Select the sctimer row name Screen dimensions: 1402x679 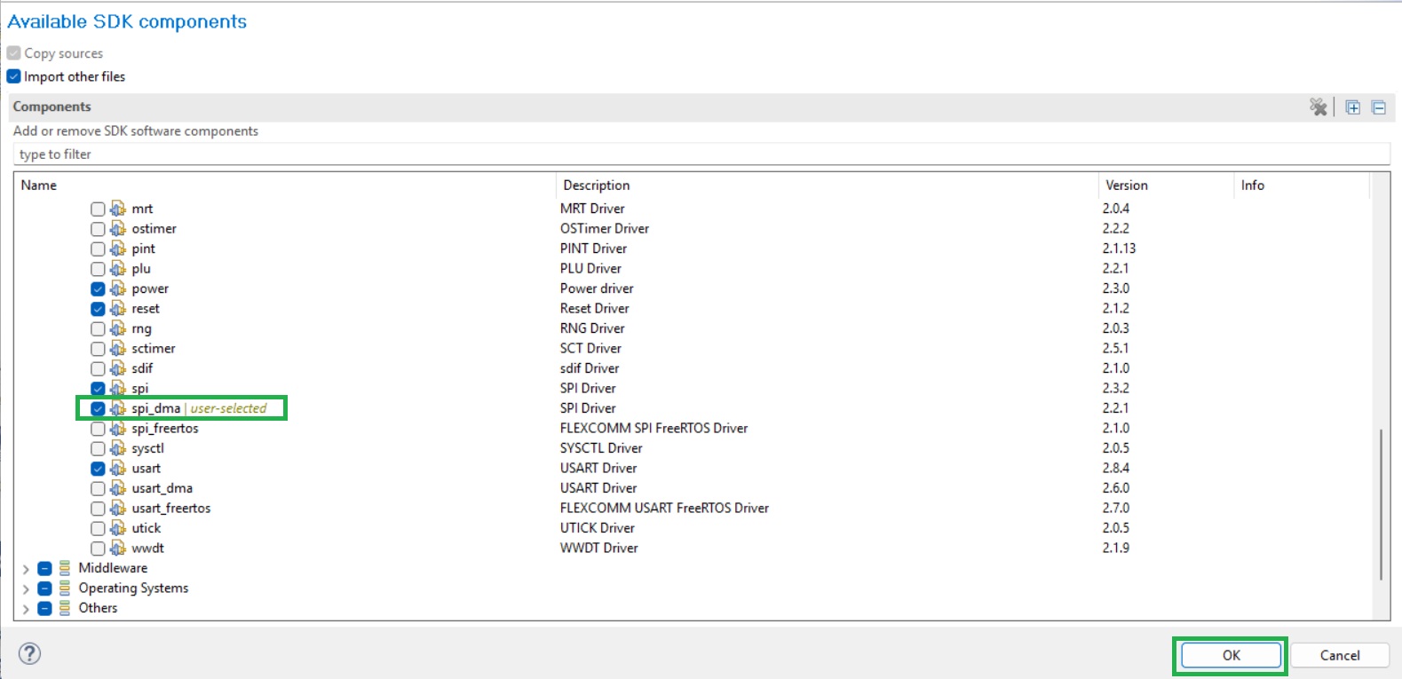154,349
